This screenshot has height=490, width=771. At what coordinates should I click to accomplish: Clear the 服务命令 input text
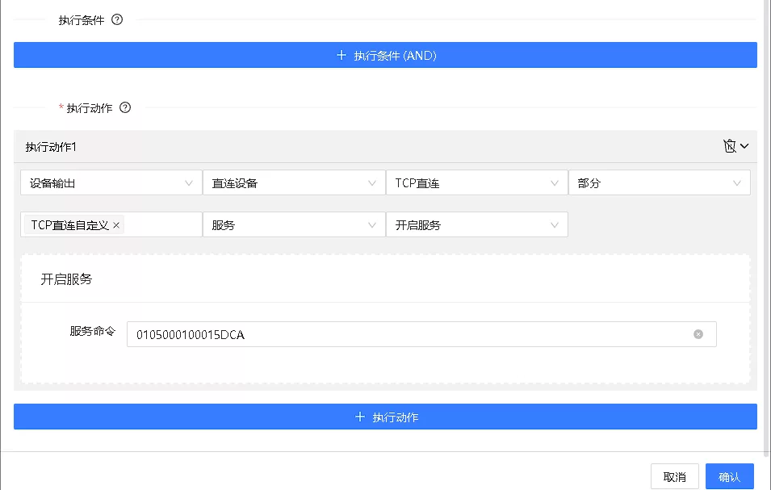tap(698, 334)
